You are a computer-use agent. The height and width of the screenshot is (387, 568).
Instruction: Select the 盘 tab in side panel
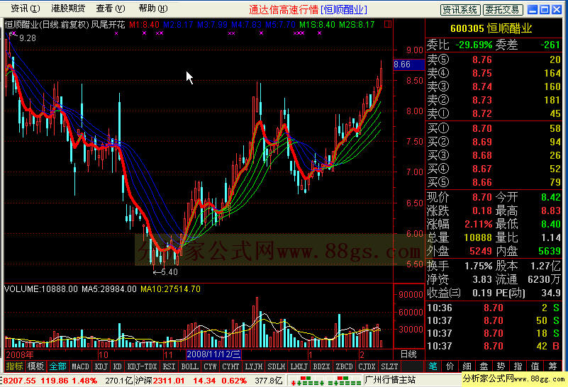(484, 366)
